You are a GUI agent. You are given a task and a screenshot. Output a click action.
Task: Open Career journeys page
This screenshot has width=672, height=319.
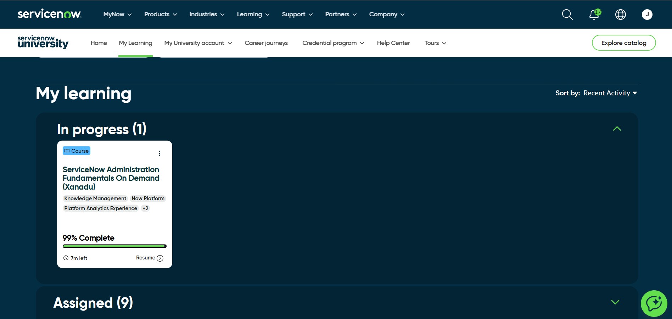(266, 43)
